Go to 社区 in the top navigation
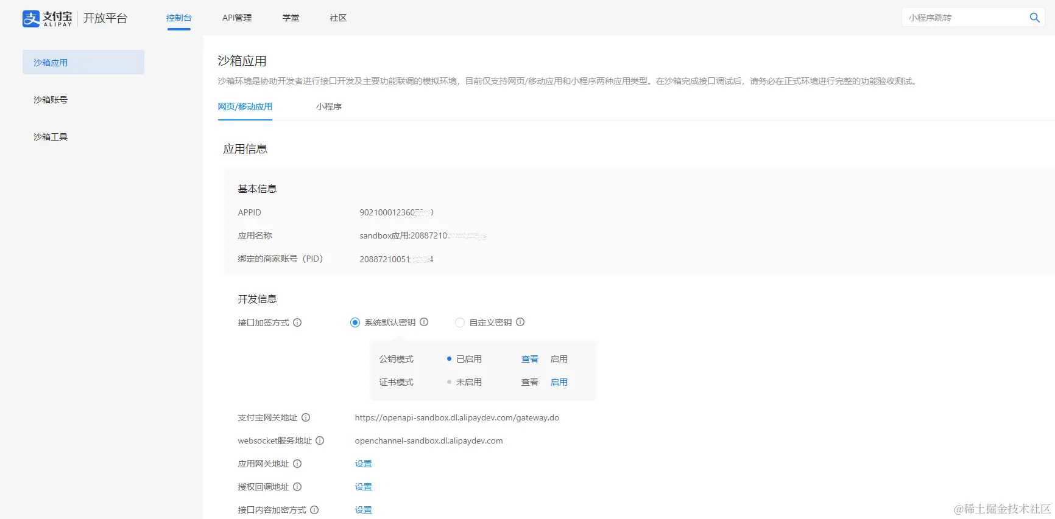This screenshot has width=1055, height=519. pos(338,18)
